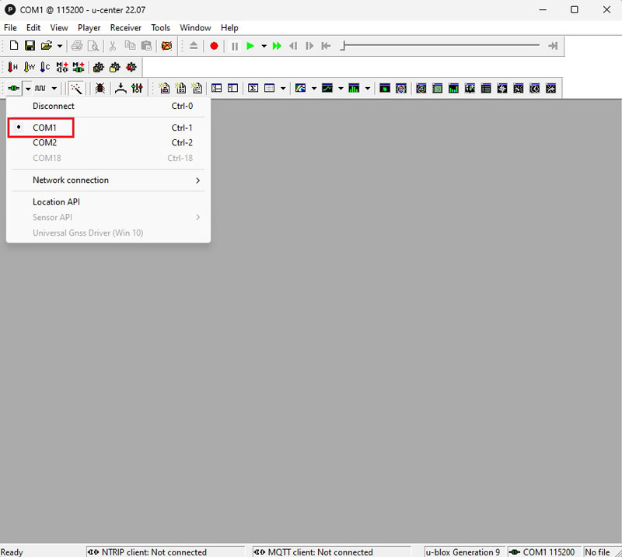Click the red Record button
This screenshot has width=622, height=557.
click(214, 46)
